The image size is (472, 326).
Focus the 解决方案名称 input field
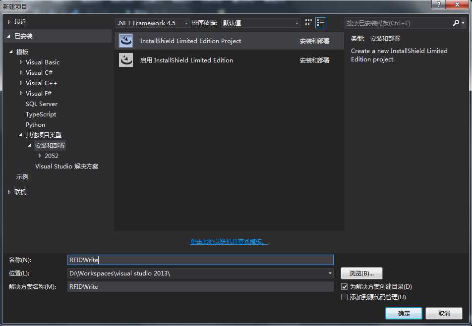coord(200,286)
